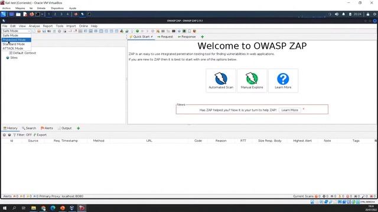Switch to ATTACK Mode option
This screenshot has height=212, width=378.
(x=16, y=48)
